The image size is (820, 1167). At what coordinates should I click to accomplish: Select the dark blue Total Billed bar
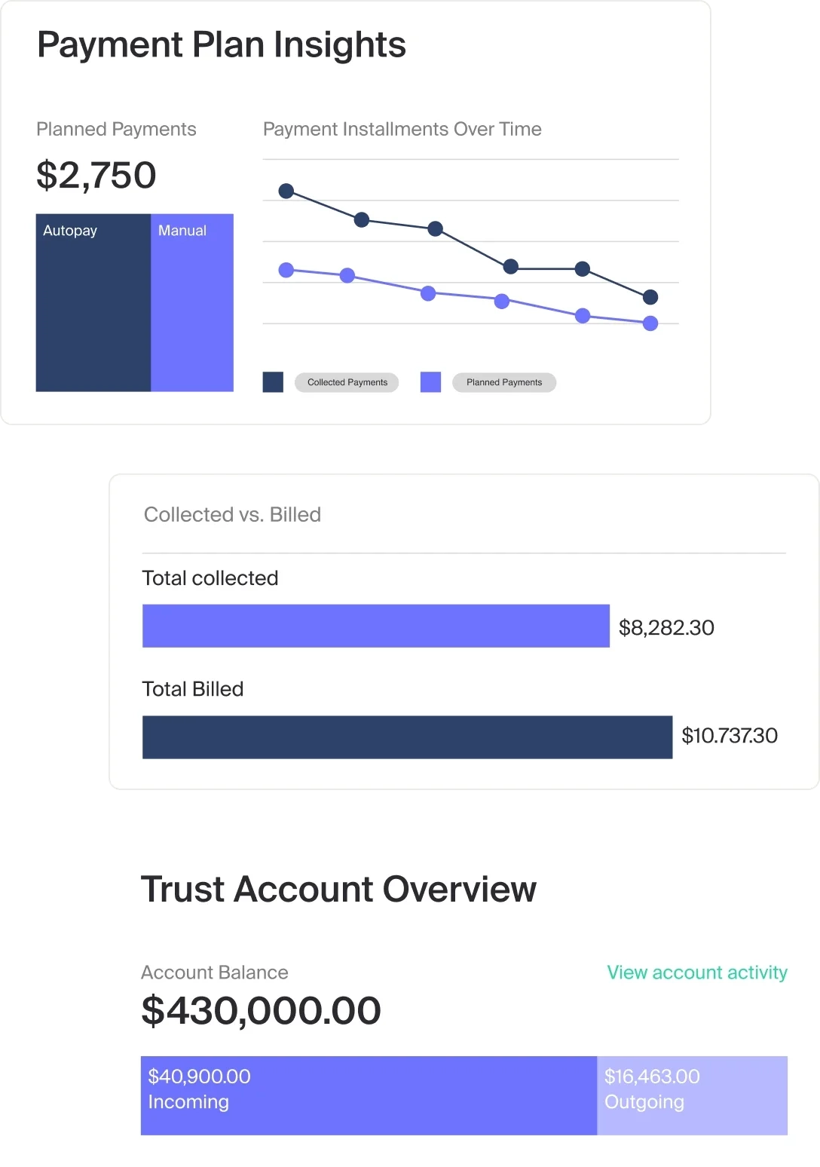407,737
